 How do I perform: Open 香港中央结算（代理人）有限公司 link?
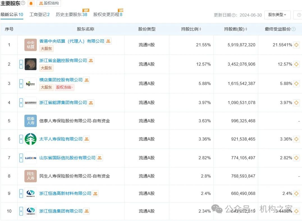[72, 41]
